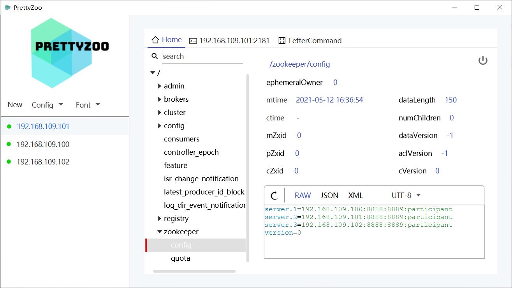512x288 pixels.
Task: Click the New server button
Action: coord(15,104)
